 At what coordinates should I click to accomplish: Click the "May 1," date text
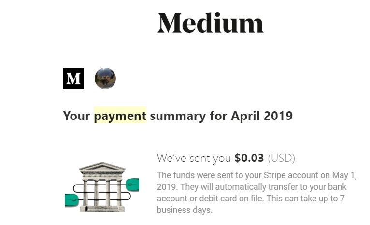point(344,175)
